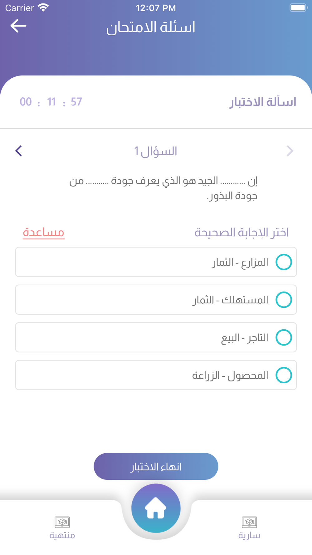Go to next question with left chevron

point(19,151)
